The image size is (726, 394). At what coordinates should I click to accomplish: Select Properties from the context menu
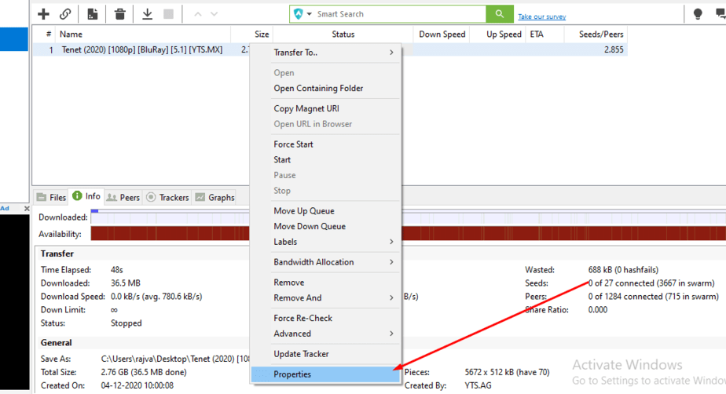click(326, 374)
